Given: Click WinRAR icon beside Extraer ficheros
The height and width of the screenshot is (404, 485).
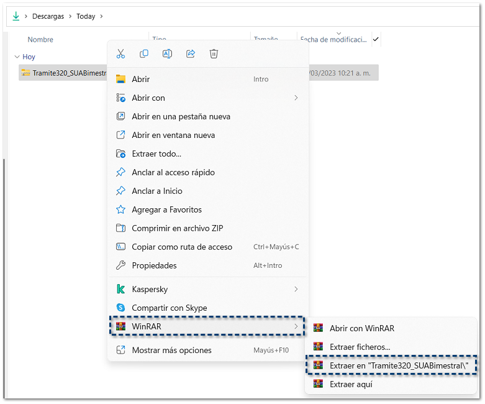Looking at the screenshot, I should pos(318,346).
